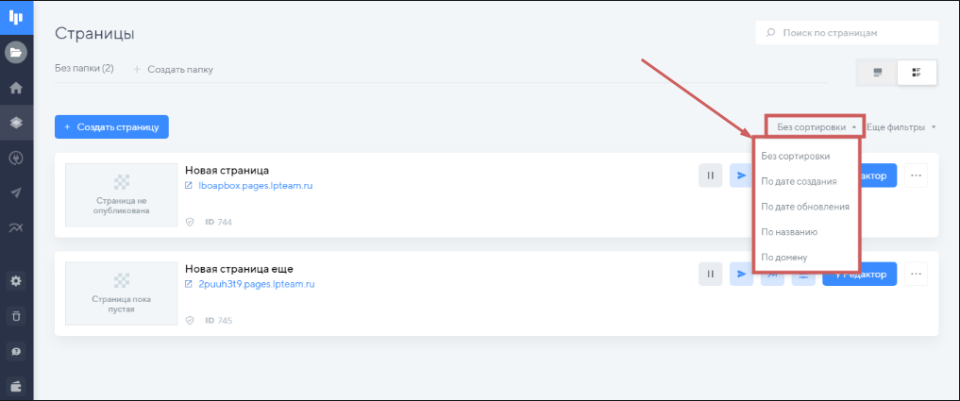Choose "По названию" in the sort menu
This screenshot has width=960, height=401.
[x=789, y=231]
